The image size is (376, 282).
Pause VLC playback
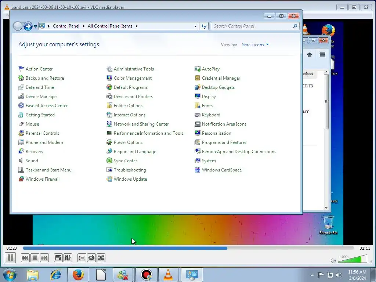click(x=10, y=258)
